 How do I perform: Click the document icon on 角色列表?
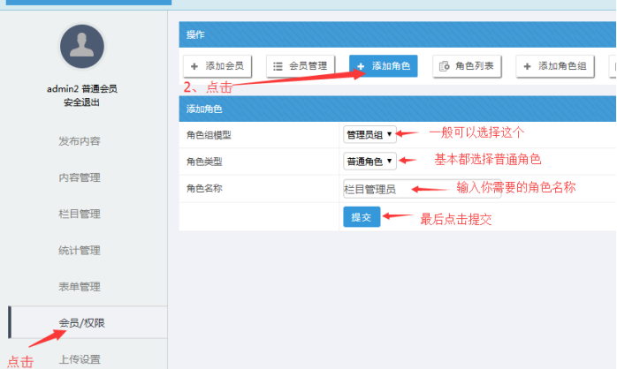[444, 66]
